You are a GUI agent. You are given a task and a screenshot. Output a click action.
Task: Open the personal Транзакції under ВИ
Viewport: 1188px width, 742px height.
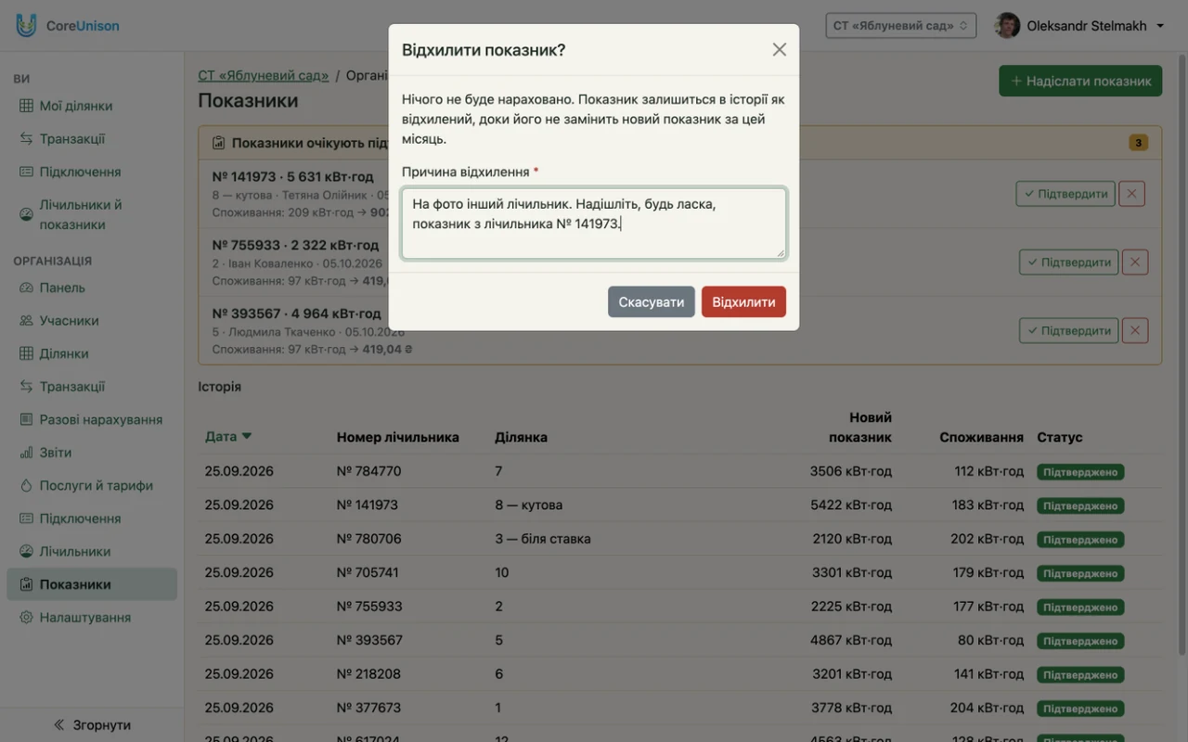pos(92,139)
